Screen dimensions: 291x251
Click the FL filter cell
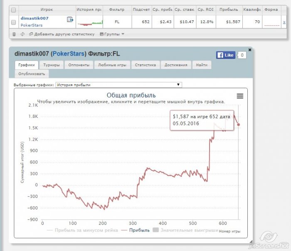click(x=117, y=22)
